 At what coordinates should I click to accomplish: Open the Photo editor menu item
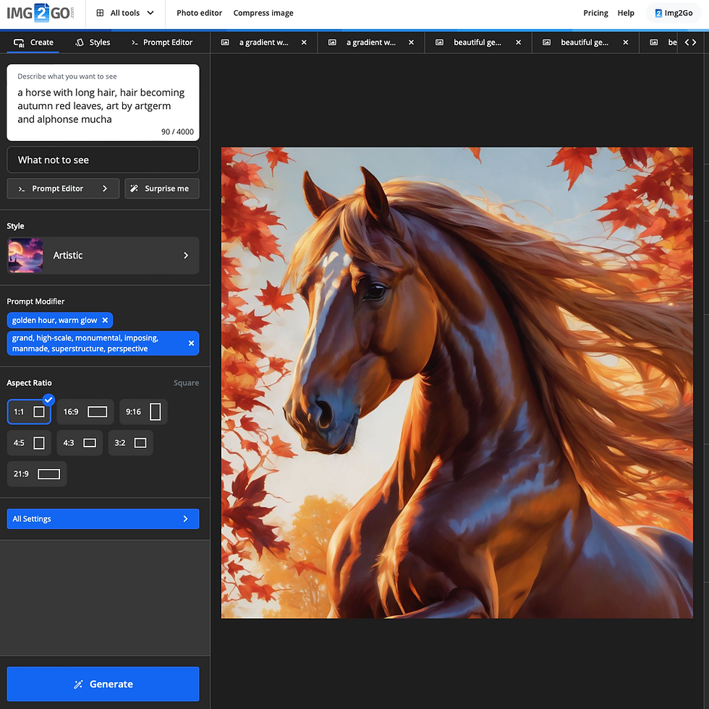pyautogui.click(x=198, y=12)
